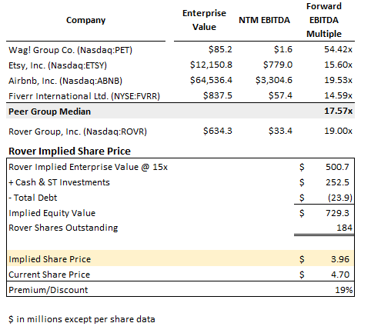
Task: Select Airbnb NTM EBITDA $3,304.6
Action: click(274, 80)
